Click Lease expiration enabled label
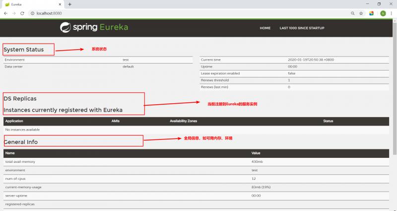Viewport: 397px width, 211px height. point(220,73)
